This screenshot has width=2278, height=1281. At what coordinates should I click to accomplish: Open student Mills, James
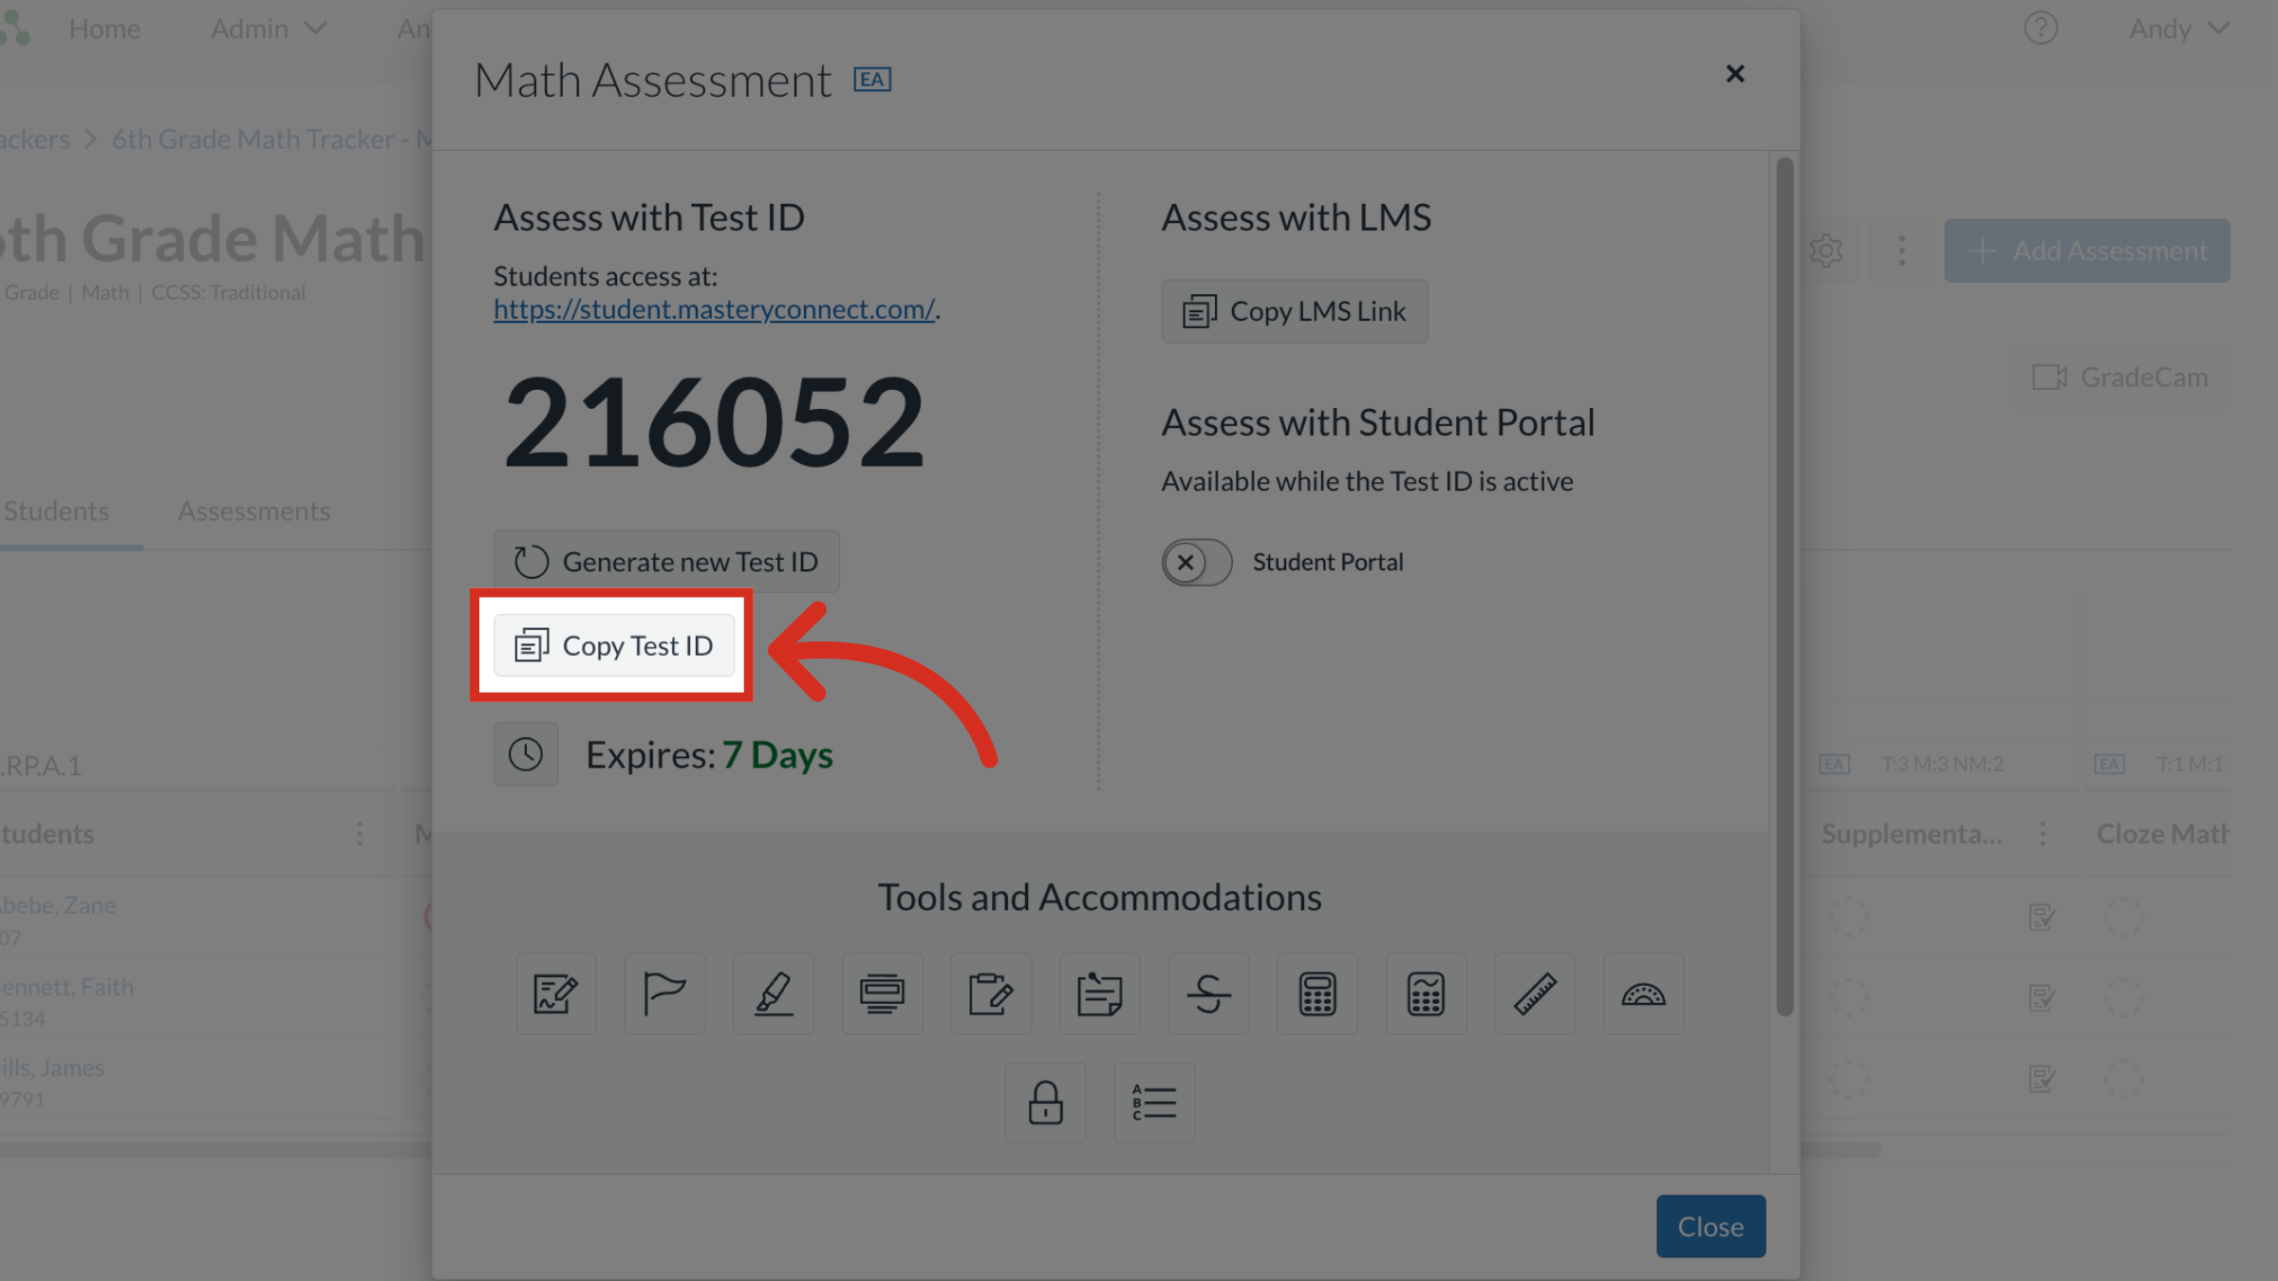coord(52,1067)
